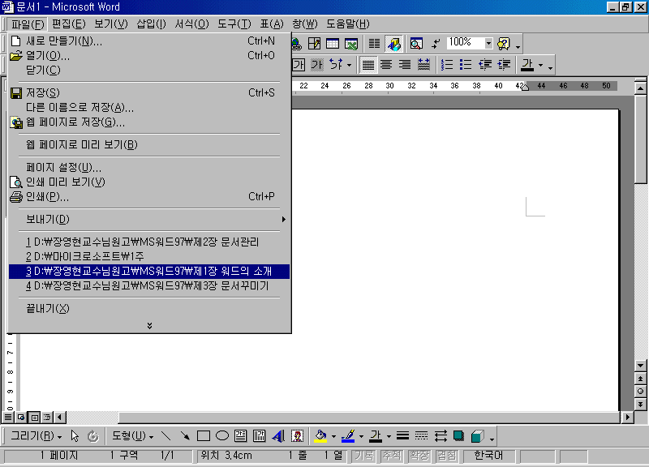Choose 인쇄(P)... menu entry

[149, 196]
